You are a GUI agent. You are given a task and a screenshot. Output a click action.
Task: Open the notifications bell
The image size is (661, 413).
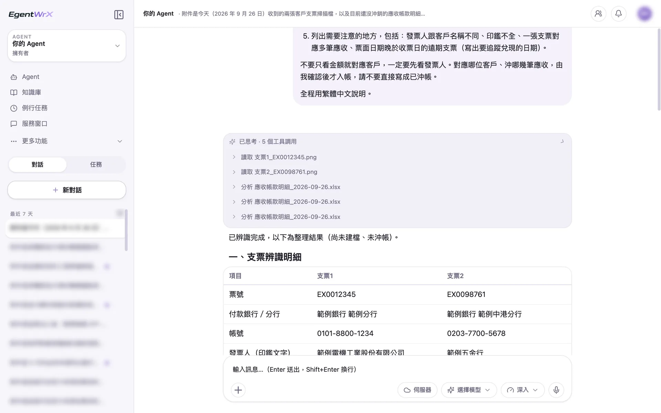tap(619, 14)
